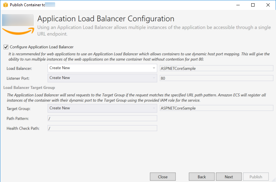This screenshot has width=276, height=182.
Task: Open the Load Balancer dropdown
Action: 102,68
